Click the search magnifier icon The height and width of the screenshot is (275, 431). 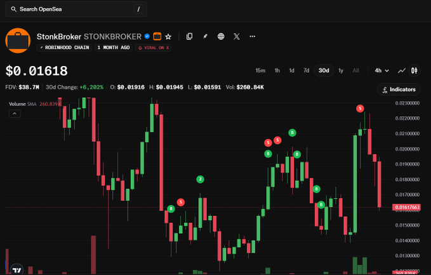pos(13,10)
